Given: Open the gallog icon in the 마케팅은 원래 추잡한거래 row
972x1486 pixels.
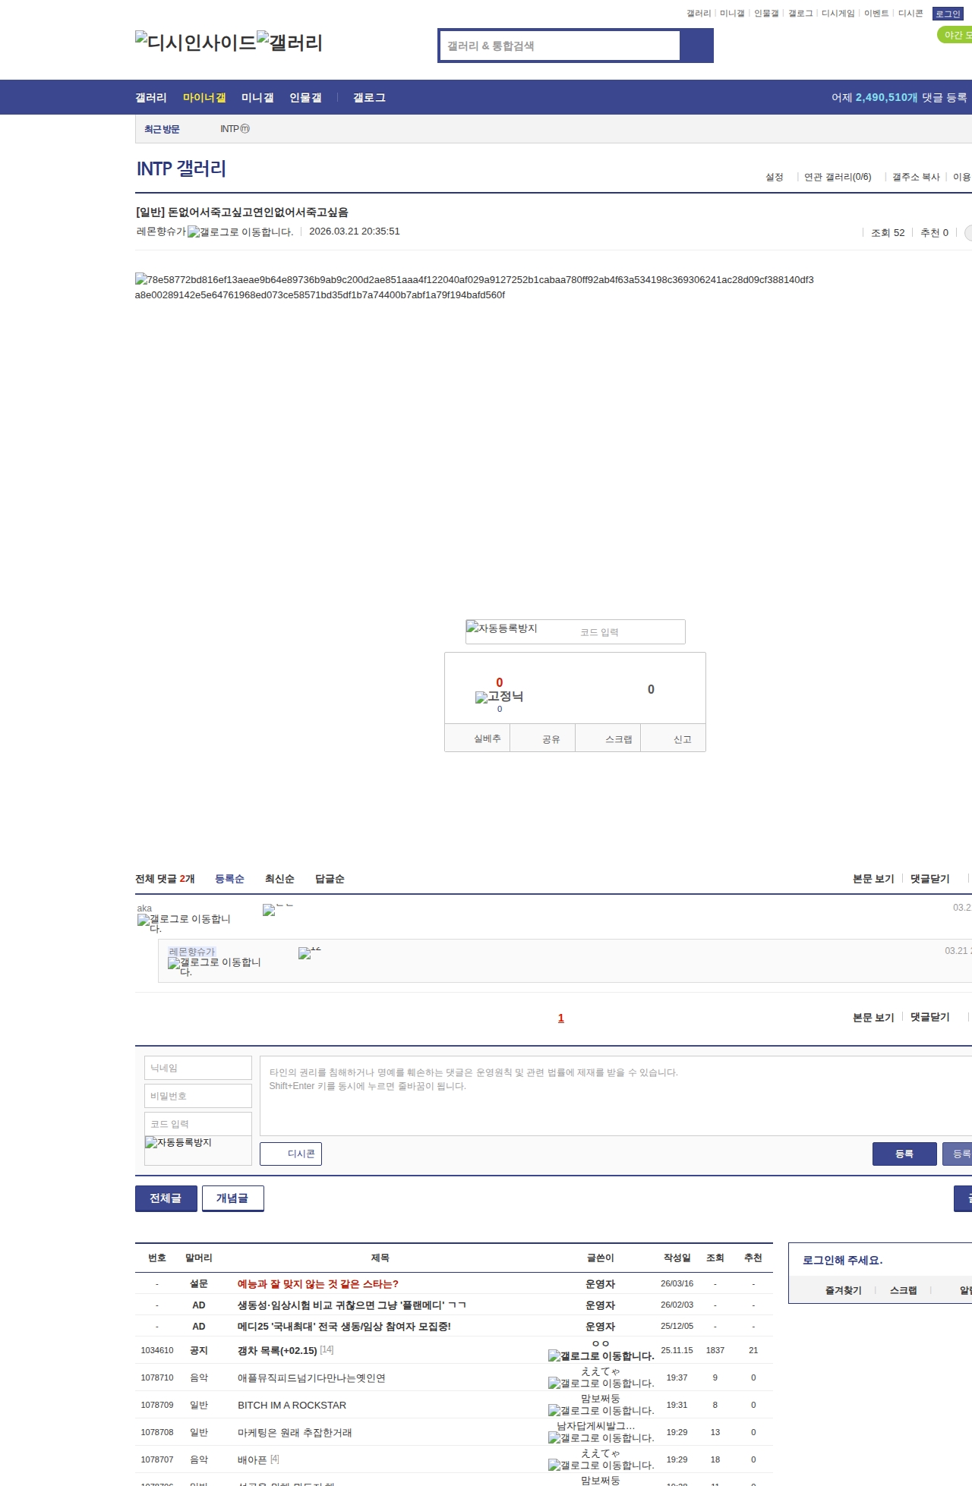Looking at the screenshot, I should (x=601, y=1438).
